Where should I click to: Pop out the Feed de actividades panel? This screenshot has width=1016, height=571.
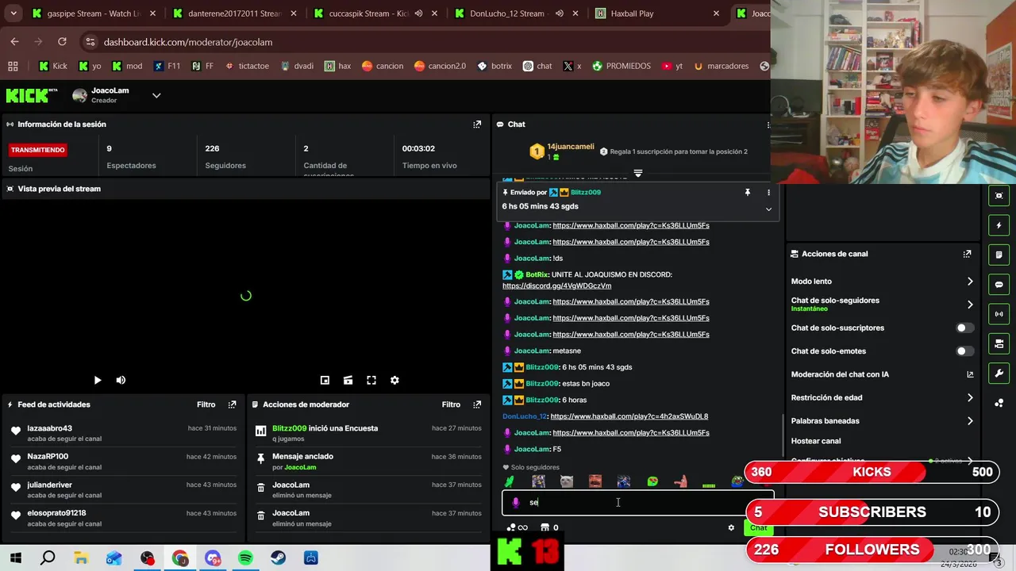pos(232,404)
